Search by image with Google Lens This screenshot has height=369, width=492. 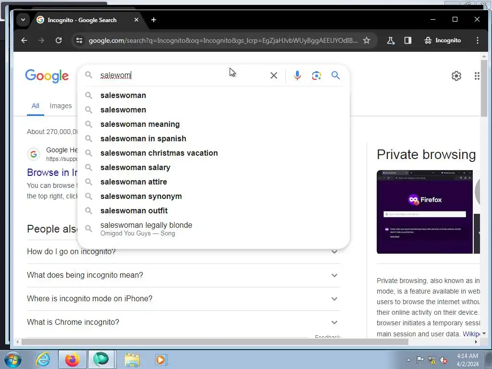(316, 75)
